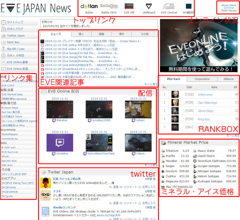Image resolution: width=240 pixels, height=220 pixels.
Task: Open SorryAboutYourFace stream thumbnail
Action: [99, 142]
